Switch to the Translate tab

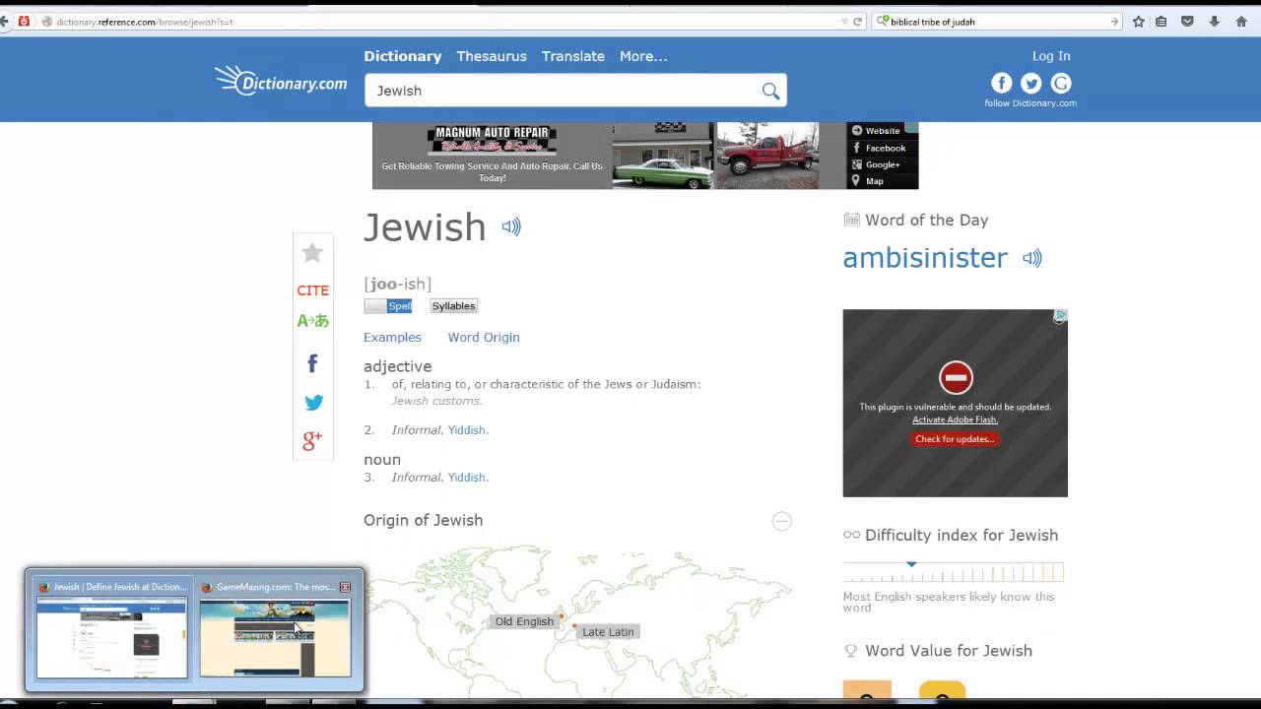(x=572, y=56)
